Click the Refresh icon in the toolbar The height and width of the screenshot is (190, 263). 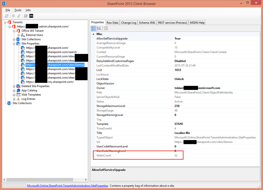7,16
